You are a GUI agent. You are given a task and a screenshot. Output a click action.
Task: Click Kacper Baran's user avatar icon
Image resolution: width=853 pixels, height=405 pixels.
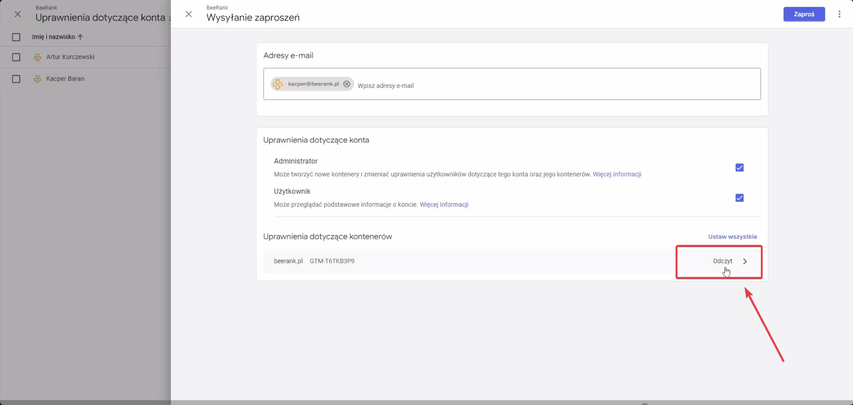point(38,79)
